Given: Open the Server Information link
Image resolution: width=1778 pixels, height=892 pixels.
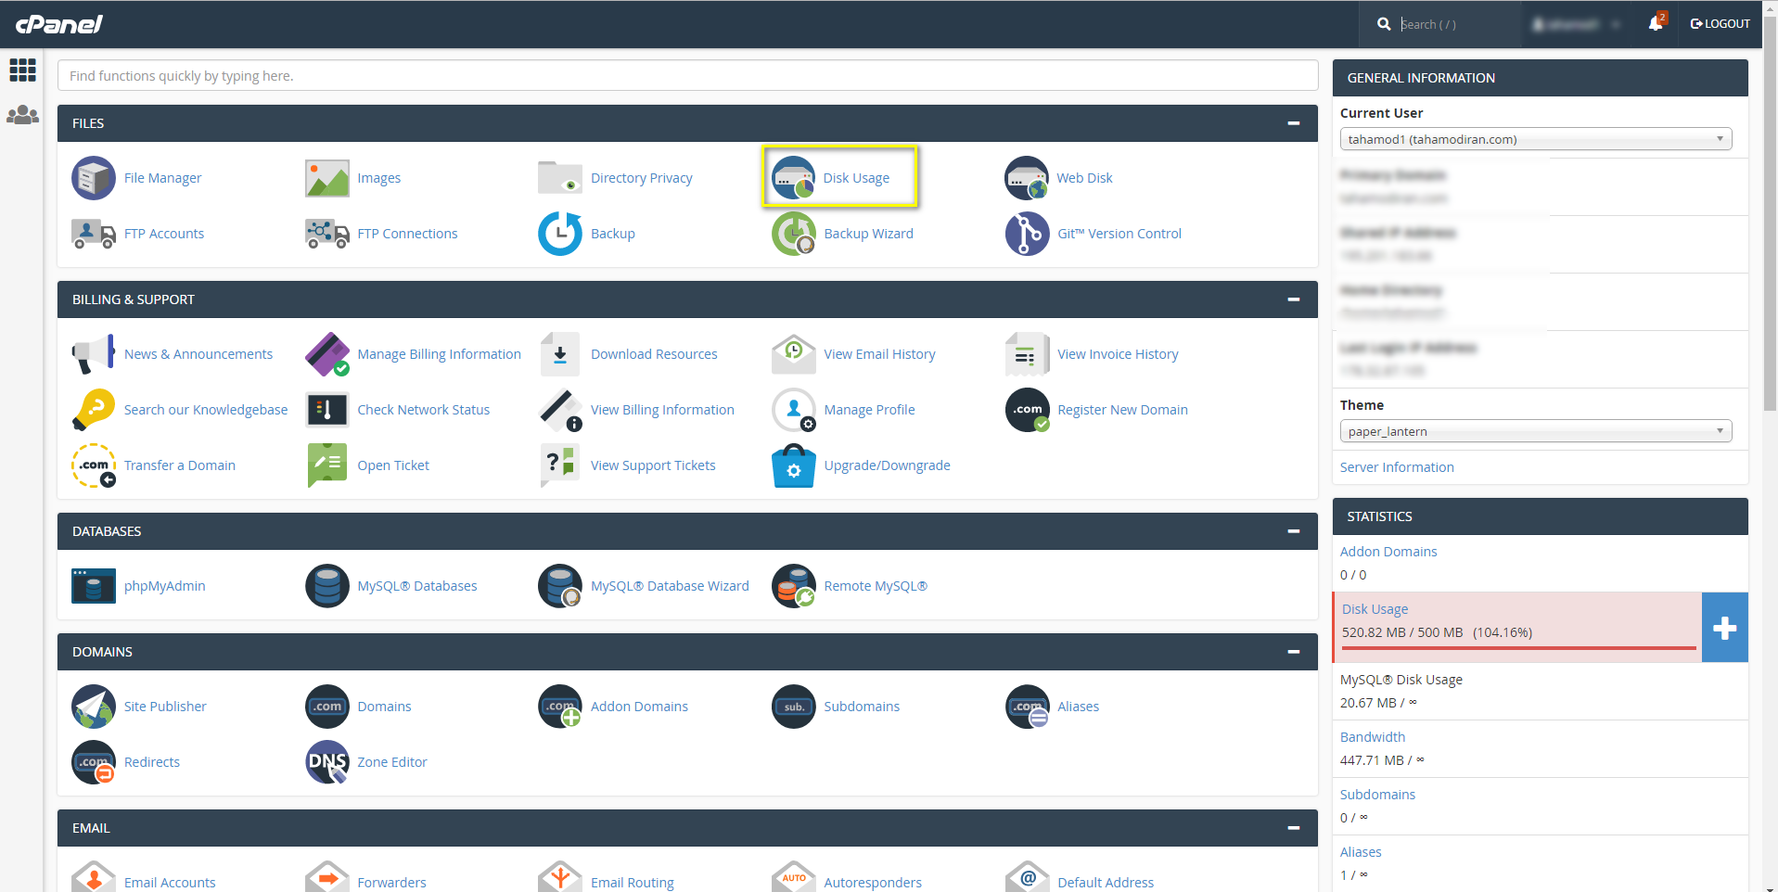Looking at the screenshot, I should point(1397,467).
